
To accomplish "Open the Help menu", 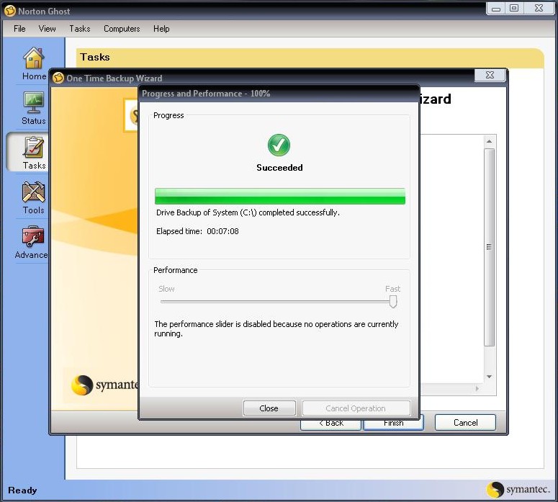I will (161, 29).
